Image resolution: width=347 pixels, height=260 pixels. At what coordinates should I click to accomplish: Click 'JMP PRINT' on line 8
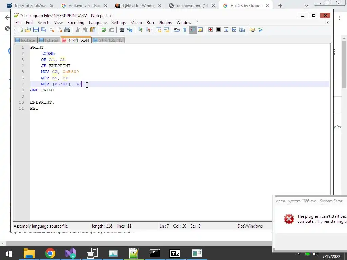[x=42, y=90]
